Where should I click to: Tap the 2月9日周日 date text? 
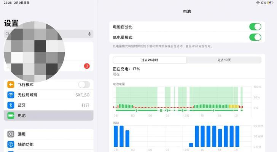coord(22,3)
